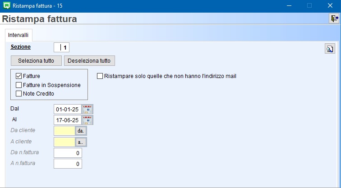Open the 'da.' client lookup button

[81, 131]
